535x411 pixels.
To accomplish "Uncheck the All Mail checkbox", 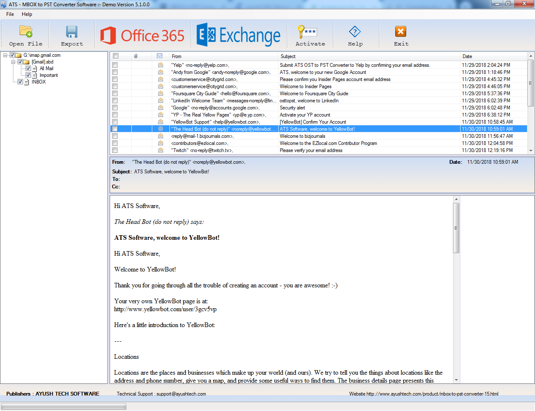I will pyautogui.click(x=28, y=68).
